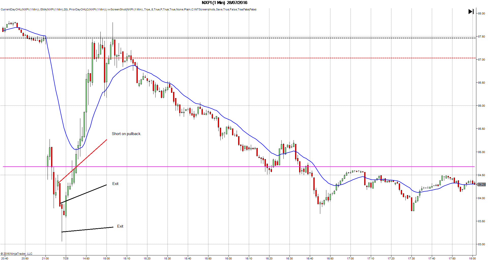Click the 16:20 time axis label
488x262 pixels.
[269, 258]
